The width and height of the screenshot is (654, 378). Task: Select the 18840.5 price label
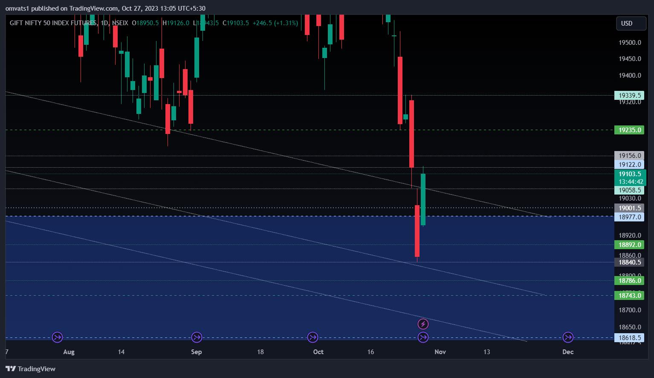click(x=629, y=262)
